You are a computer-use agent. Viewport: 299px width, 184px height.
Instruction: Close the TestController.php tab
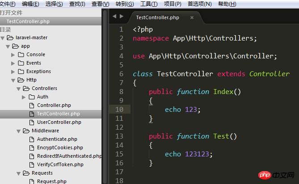[x=192, y=18]
